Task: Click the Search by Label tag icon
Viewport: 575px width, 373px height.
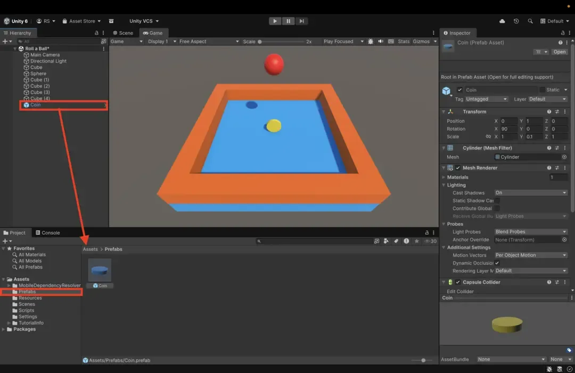Action: click(x=396, y=241)
